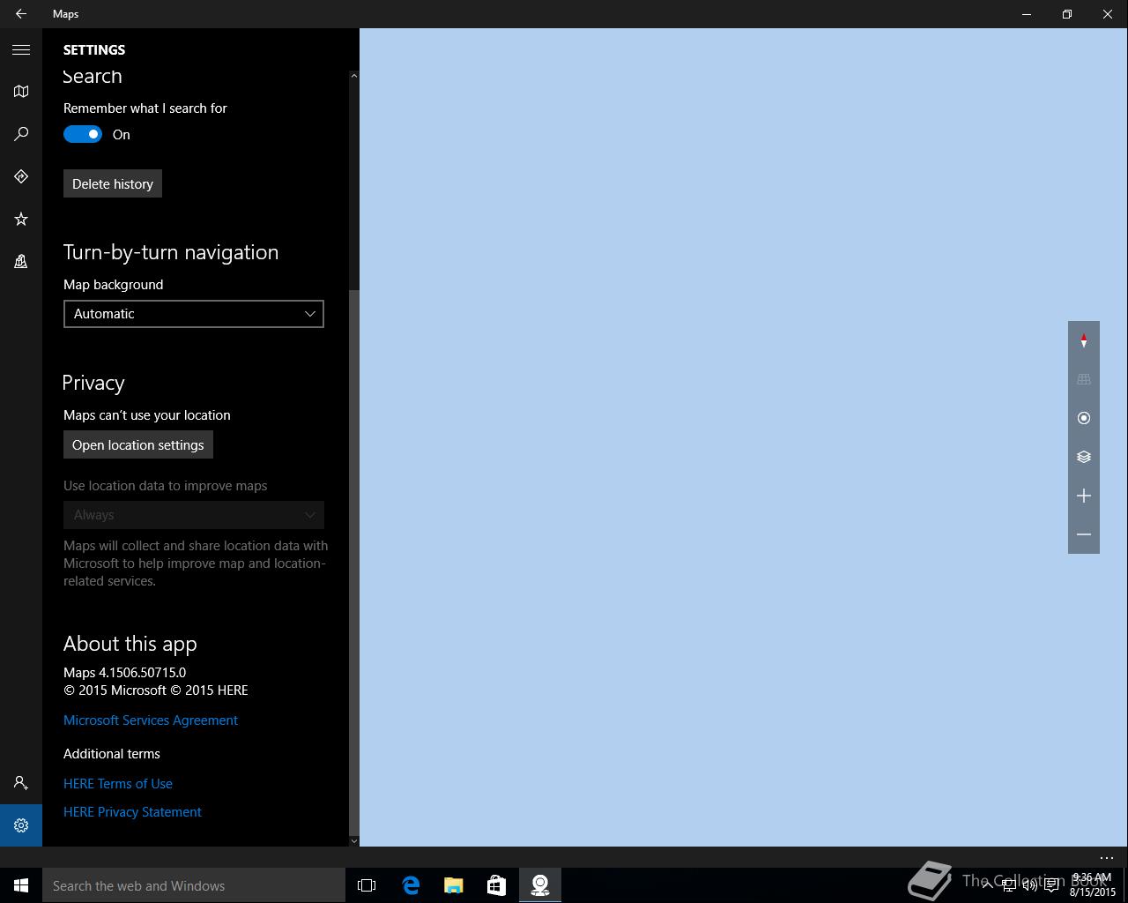Open the 3D Cities sidebar icon
This screenshot has width=1128, height=903.
tap(21, 261)
